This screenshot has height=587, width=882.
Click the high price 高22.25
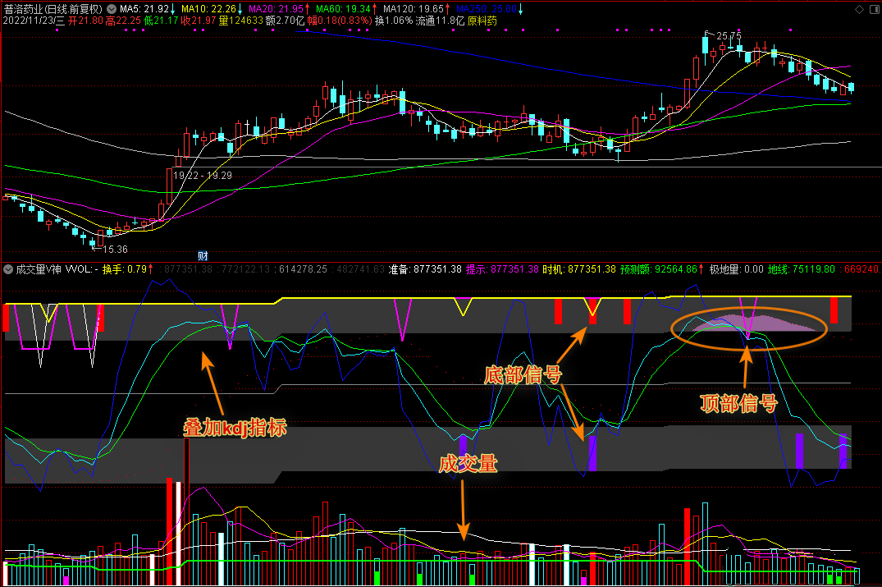122,21
